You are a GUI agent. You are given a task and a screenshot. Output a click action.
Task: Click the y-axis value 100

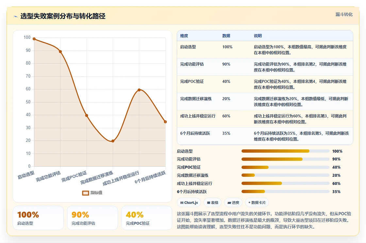point(27,37)
